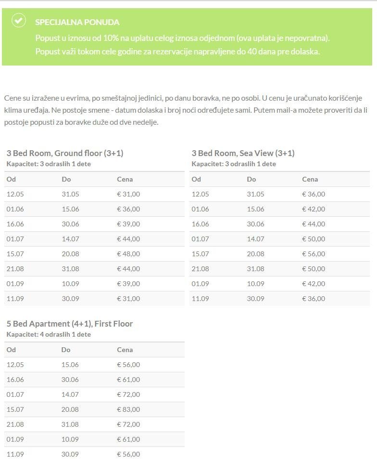The image size is (377, 473).
Task: Click the 40-day reservation discount line
Action: click(177, 51)
